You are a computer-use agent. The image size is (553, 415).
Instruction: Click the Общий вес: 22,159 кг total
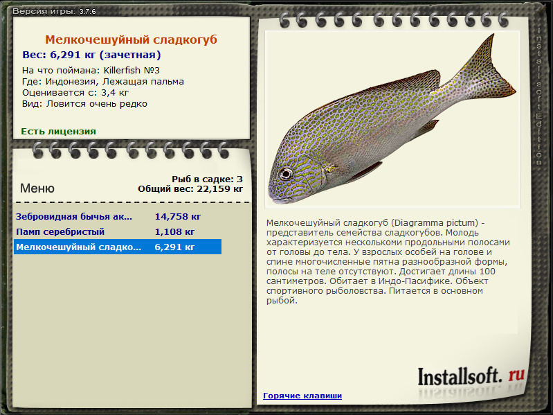(190, 189)
